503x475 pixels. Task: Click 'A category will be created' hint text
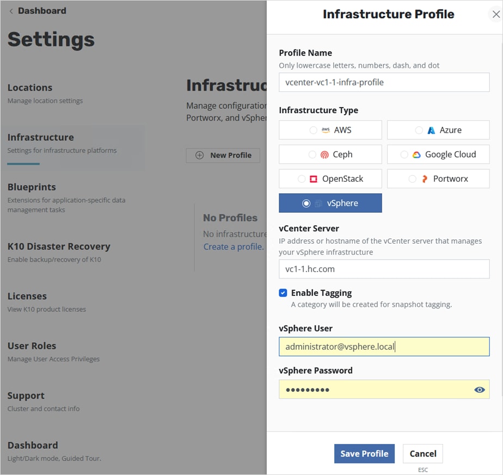click(371, 304)
